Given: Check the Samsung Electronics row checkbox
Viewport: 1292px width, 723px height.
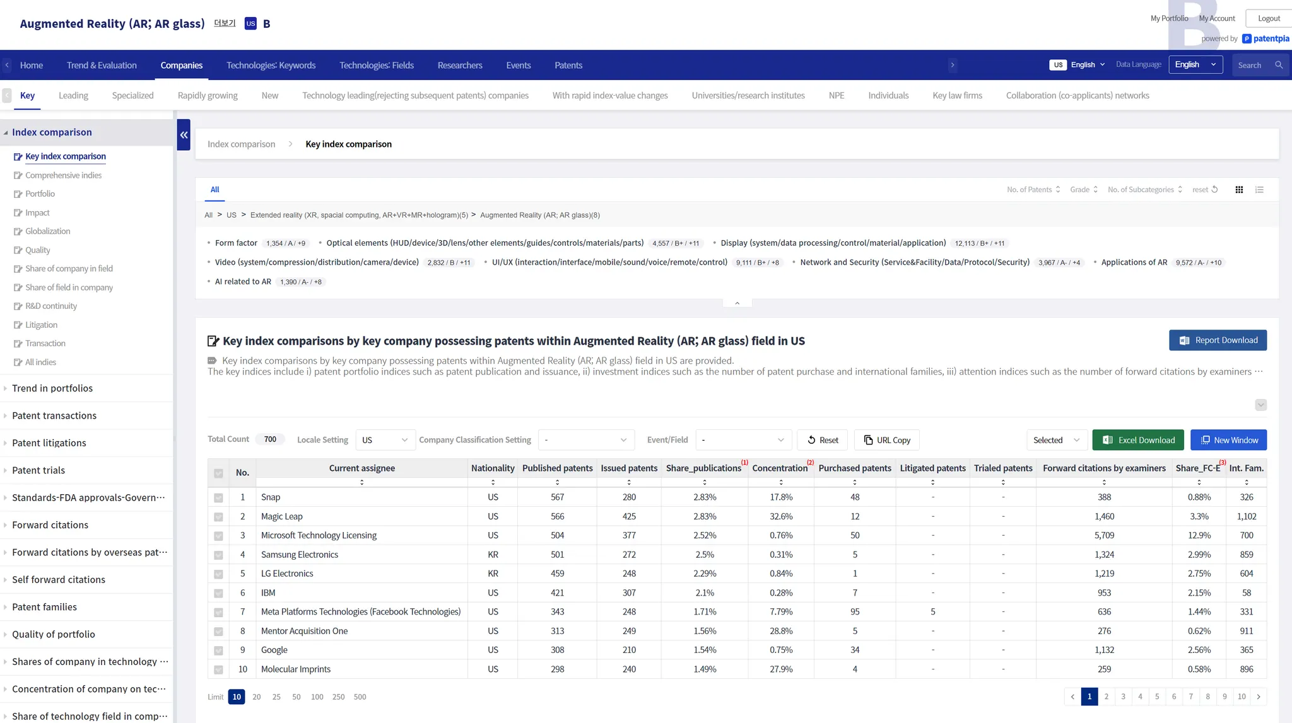Looking at the screenshot, I should 218,555.
